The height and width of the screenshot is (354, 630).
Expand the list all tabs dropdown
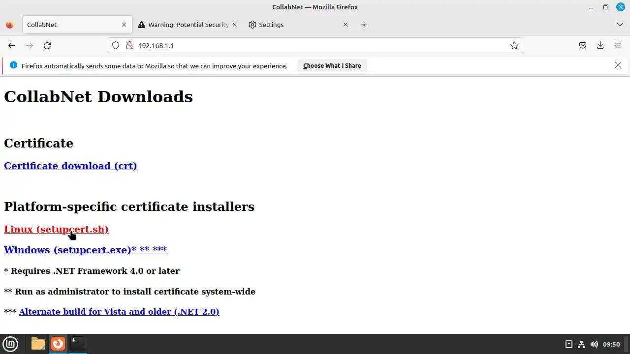(620, 25)
